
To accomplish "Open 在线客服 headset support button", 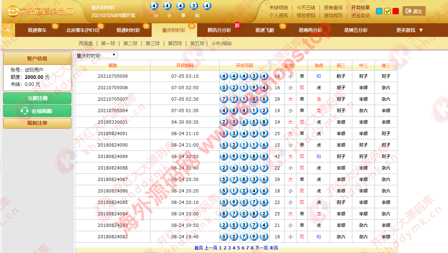I will pyautogui.click(x=37, y=111).
